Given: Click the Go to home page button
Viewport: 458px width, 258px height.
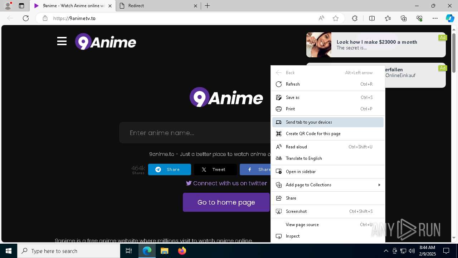Looking at the screenshot, I should coord(226,202).
